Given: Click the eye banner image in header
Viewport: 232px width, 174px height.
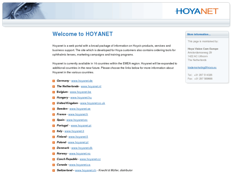Looking at the screenshot, I should click(x=25, y=11).
